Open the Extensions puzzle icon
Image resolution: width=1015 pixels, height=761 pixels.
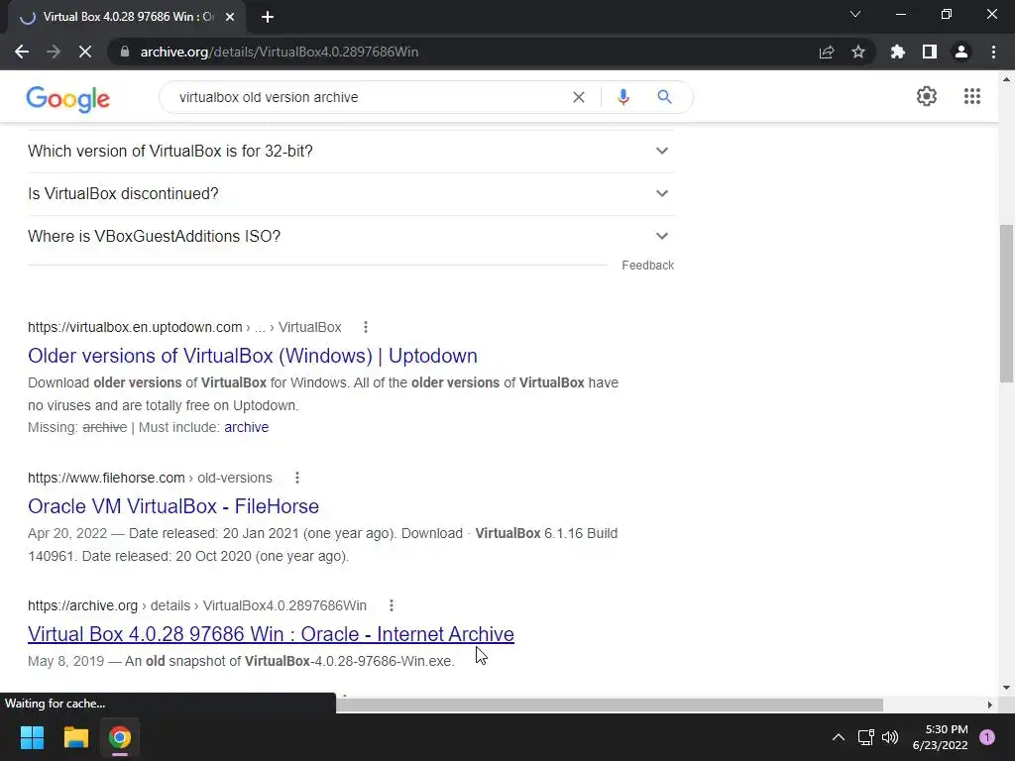point(898,52)
